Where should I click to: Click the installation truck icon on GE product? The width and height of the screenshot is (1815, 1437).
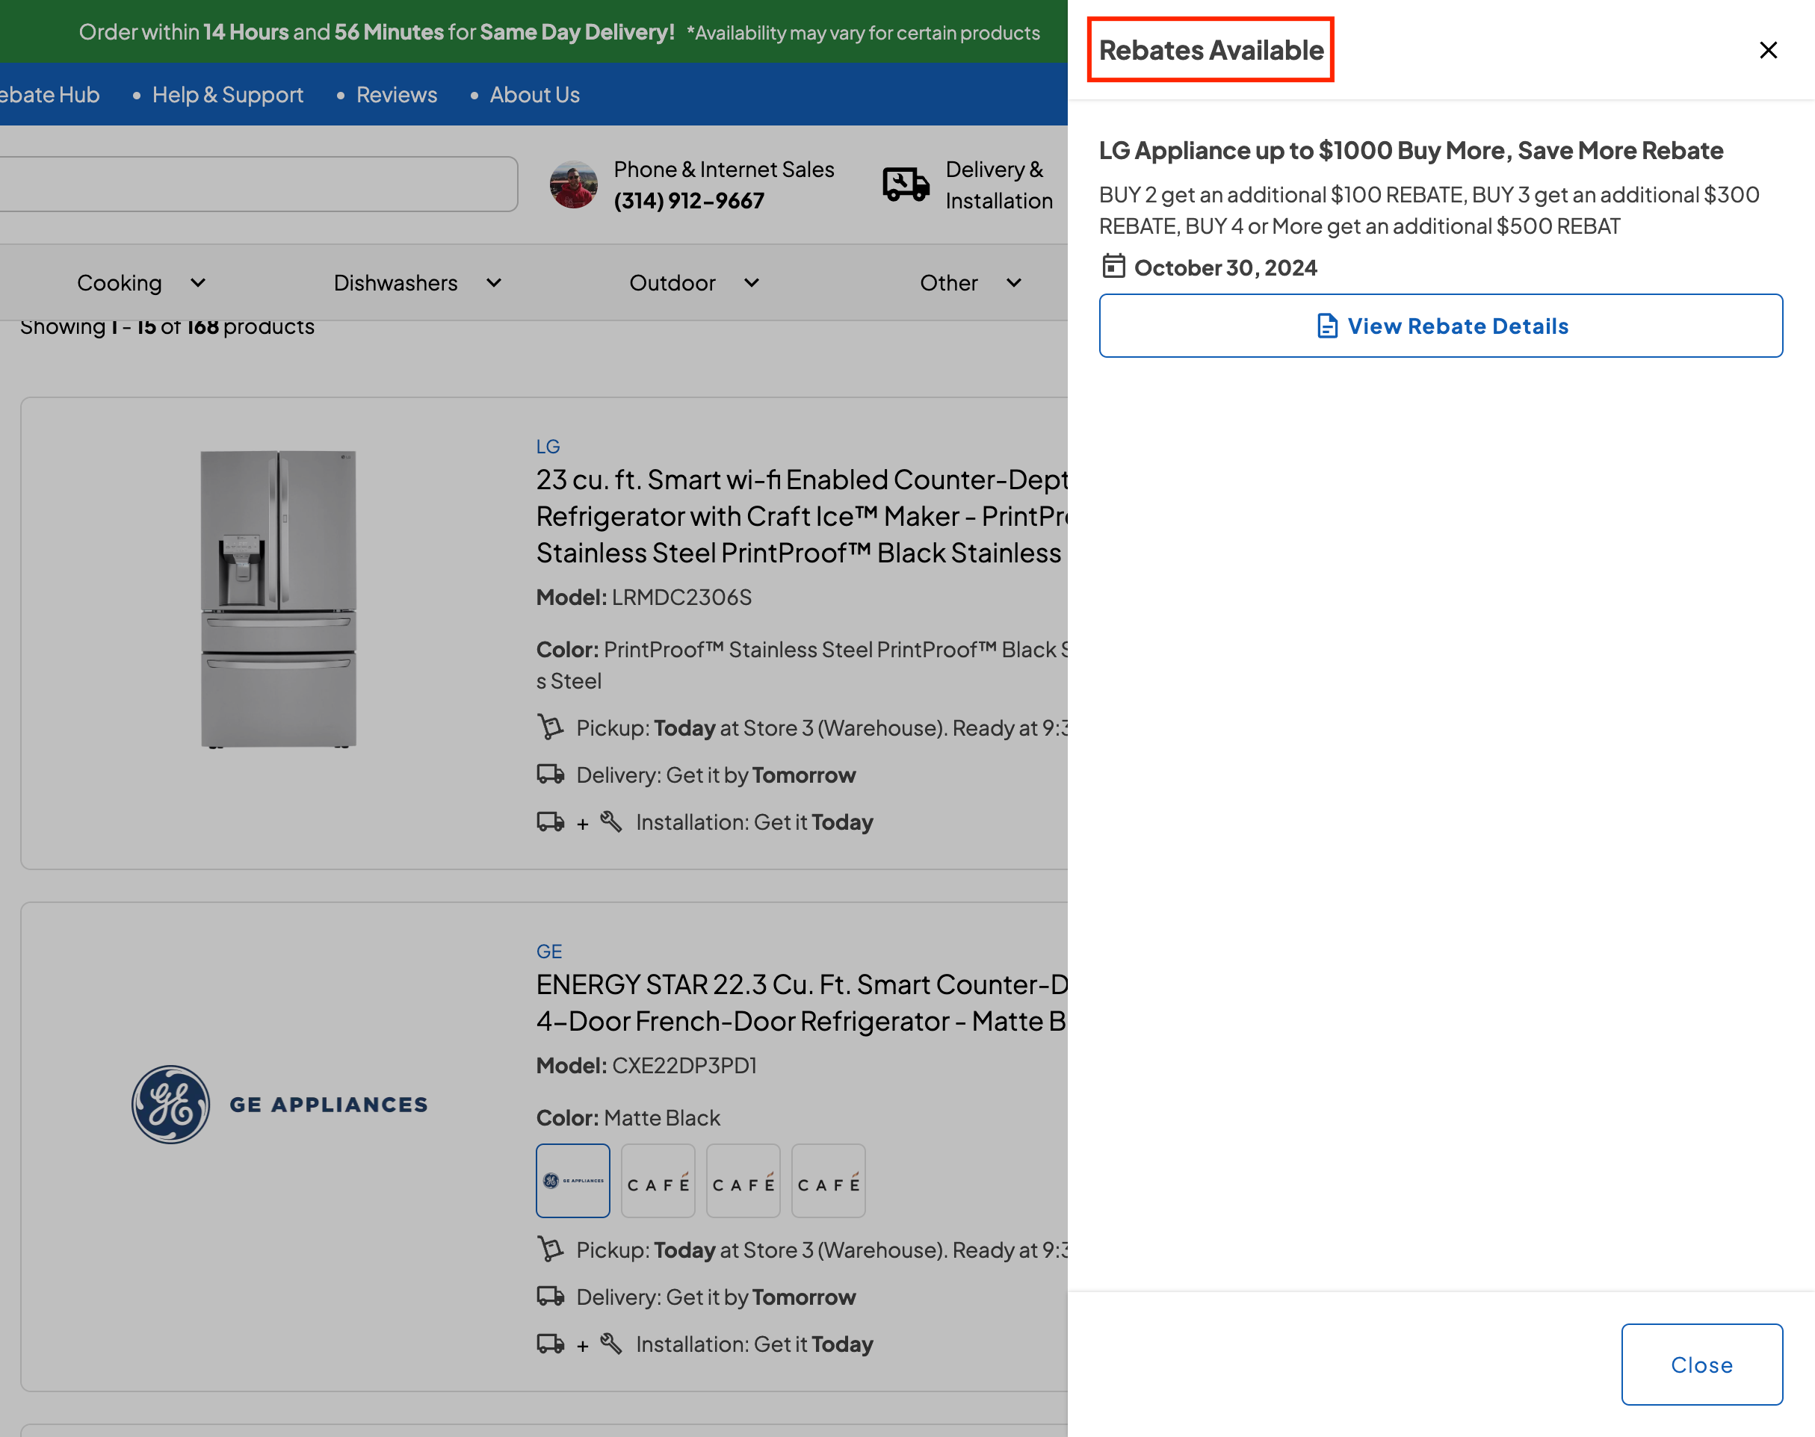click(x=551, y=1344)
